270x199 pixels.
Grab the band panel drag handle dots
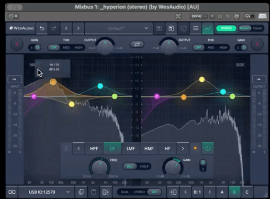point(66,149)
